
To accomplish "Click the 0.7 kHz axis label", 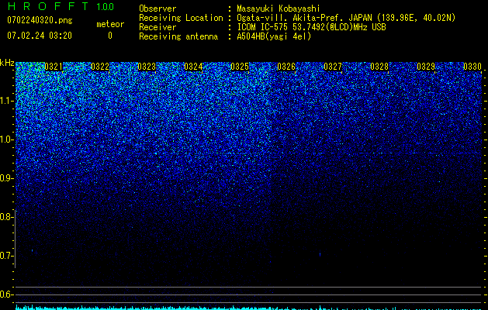I will pos(7,256).
